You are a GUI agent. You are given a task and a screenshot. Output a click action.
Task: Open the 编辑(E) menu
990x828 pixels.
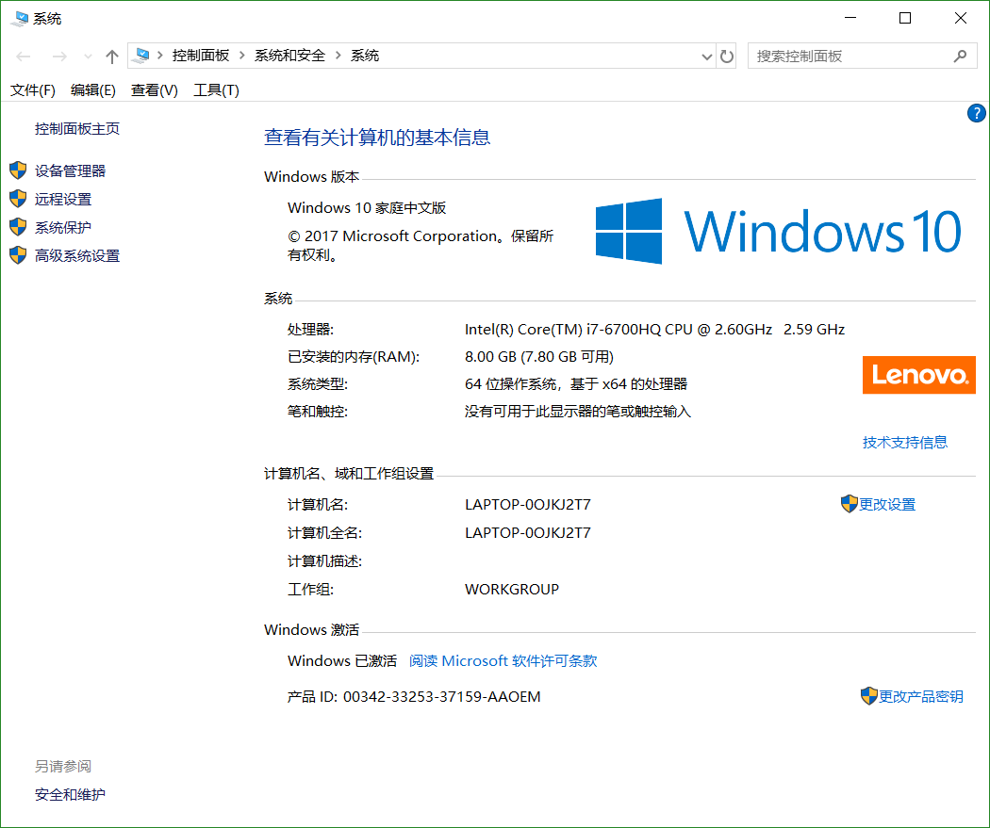(92, 90)
